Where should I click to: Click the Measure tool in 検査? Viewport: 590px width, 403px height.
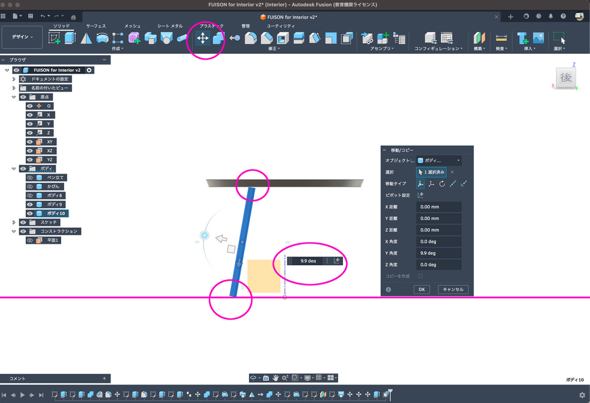(501, 38)
